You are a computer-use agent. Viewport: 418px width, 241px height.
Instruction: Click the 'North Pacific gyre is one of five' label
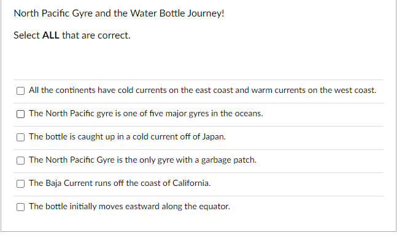click(x=146, y=113)
